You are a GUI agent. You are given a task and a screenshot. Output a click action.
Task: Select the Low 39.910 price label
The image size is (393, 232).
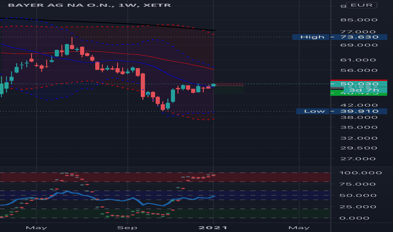click(342, 111)
